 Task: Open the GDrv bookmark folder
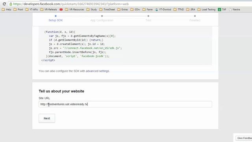(135, 9)
